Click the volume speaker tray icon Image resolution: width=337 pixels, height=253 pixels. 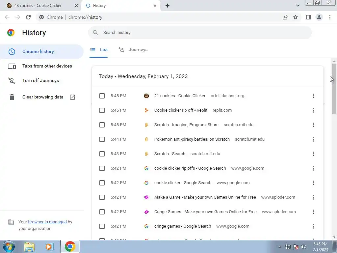pyautogui.click(x=304, y=247)
